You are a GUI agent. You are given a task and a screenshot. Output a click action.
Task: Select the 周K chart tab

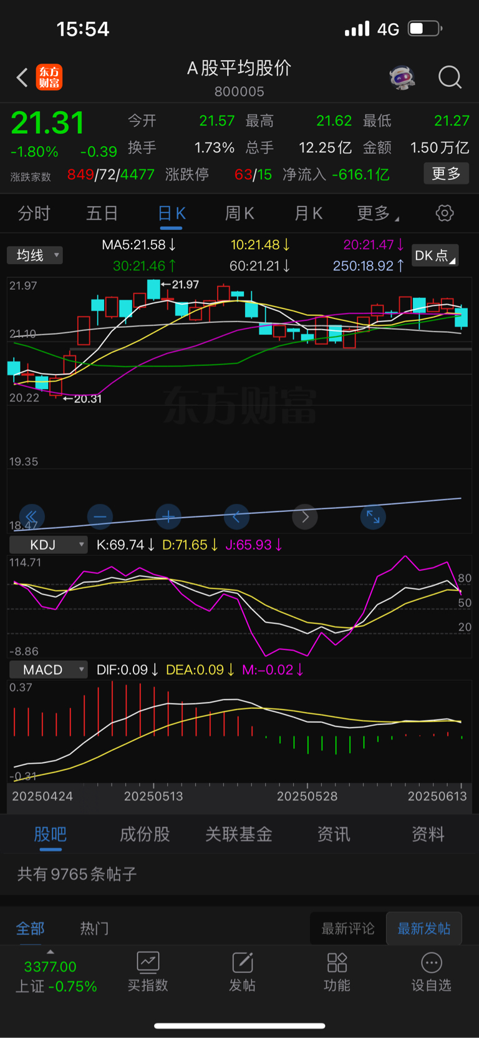point(239,214)
